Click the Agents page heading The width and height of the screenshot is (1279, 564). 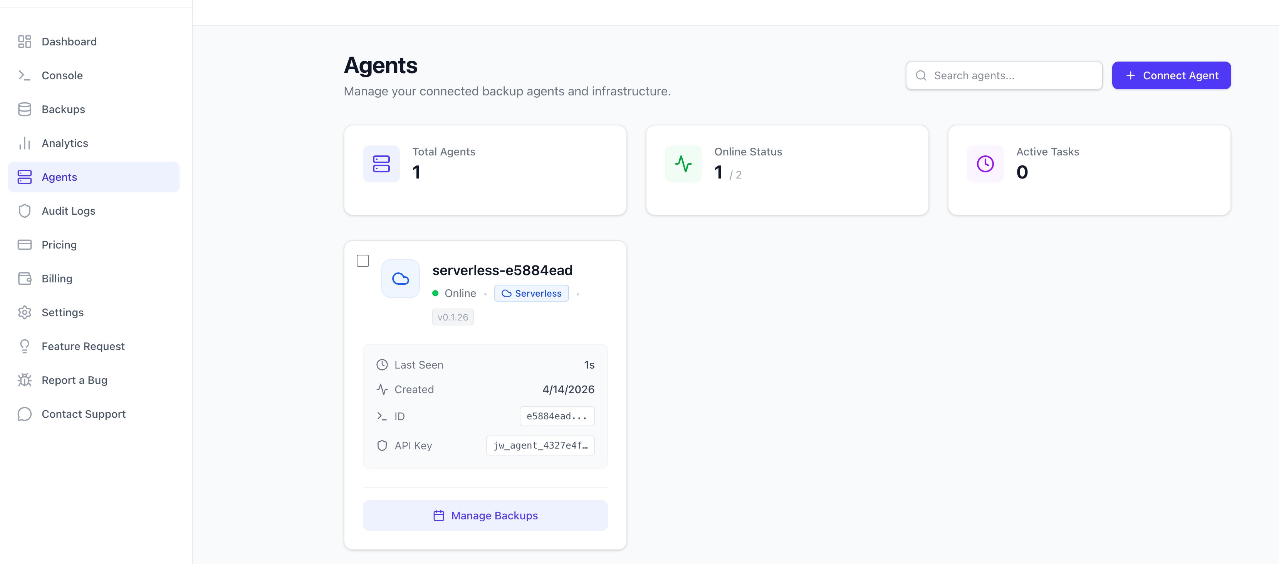click(x=380, y=65)
